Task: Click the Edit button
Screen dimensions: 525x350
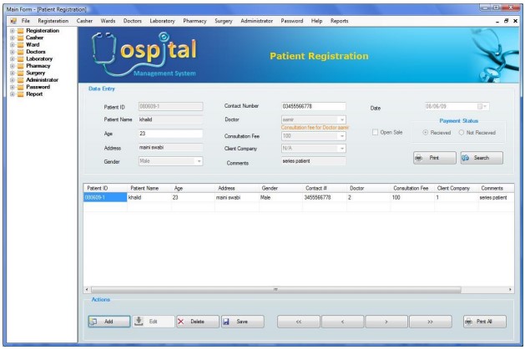Action: click(x=154, y=322)
